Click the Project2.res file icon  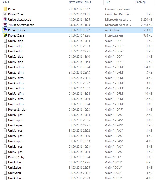click(5, 14)
